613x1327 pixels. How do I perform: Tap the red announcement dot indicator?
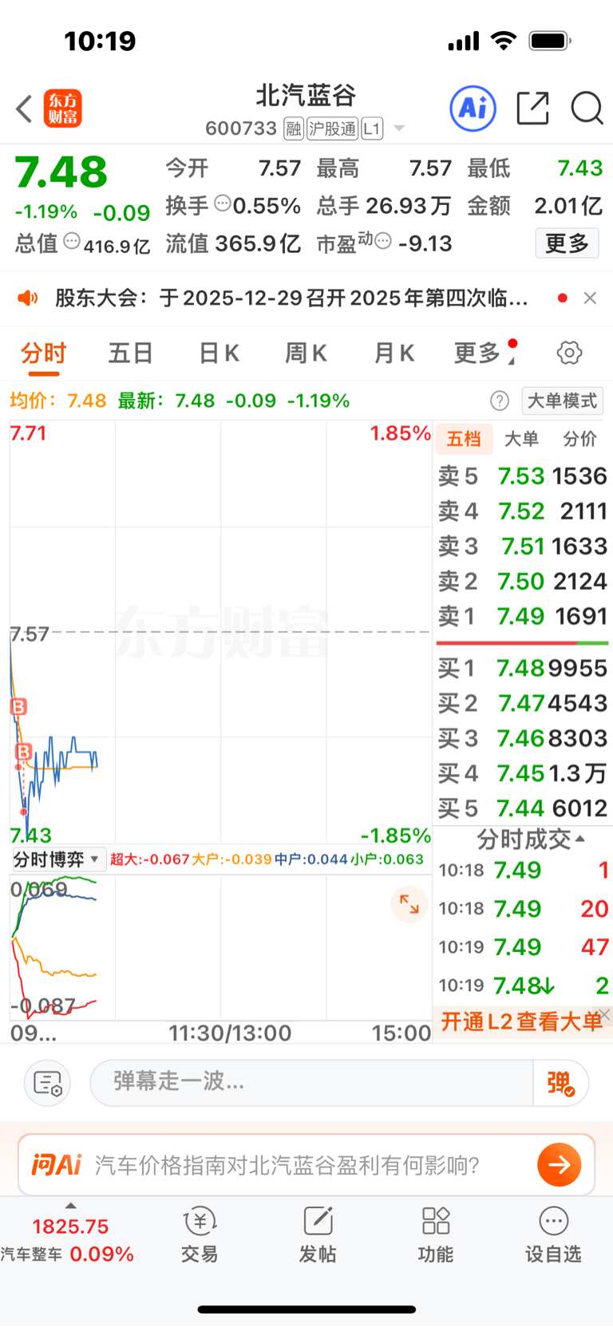(563, 298)
